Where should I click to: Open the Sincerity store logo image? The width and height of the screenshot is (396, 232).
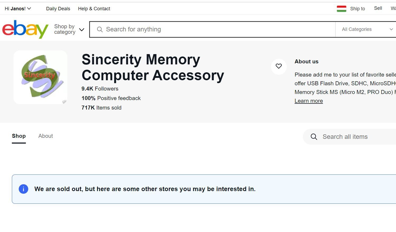(40, 77)
